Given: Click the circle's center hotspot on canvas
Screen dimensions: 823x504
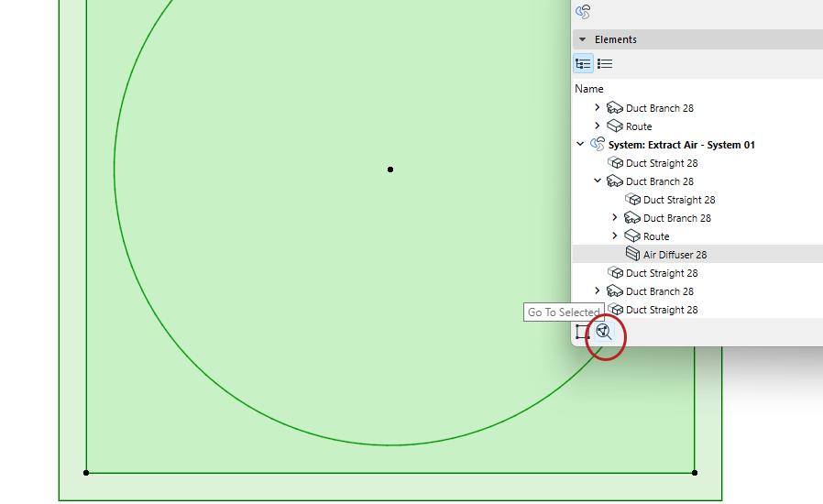Looking at the screenshot, I should 390,170.
